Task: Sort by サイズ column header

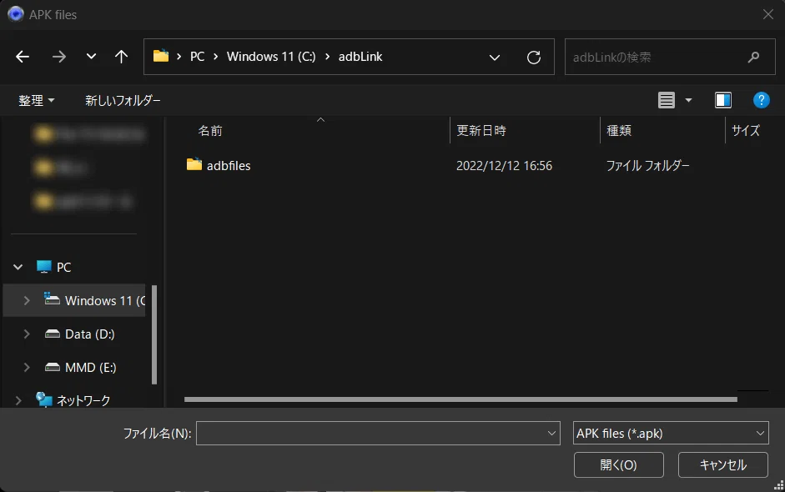Action: click(x=746, y=131)
